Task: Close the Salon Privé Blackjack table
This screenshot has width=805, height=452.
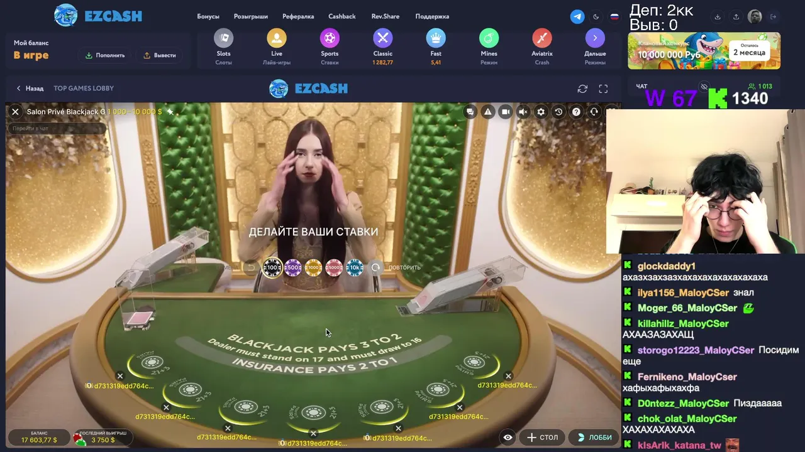Action: [15, 112]
